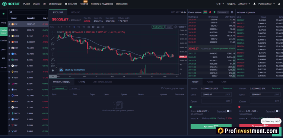Click the Hotbit logo
The width and height of the screenshot is (283, 138).
click(x=11, y=4)
